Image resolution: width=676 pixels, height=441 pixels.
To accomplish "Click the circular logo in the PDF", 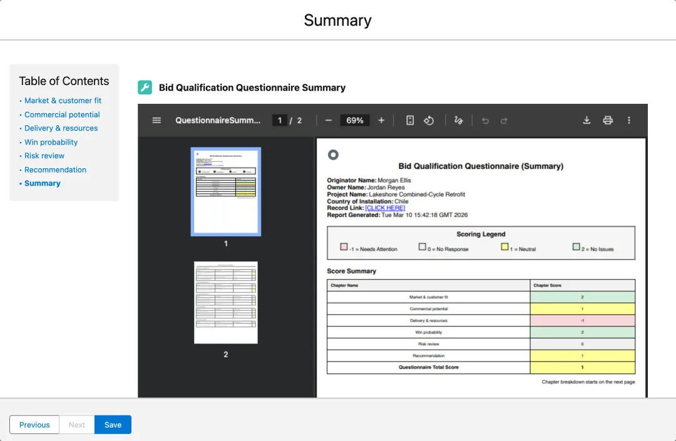I will [x=333, y=155].
